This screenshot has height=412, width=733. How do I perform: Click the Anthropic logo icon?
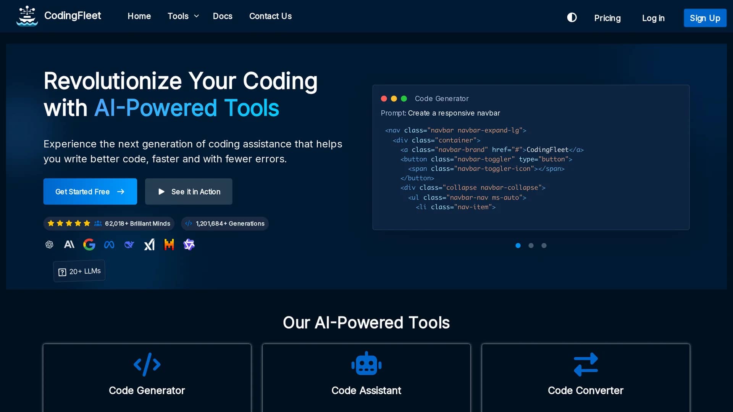coord(69,245)
